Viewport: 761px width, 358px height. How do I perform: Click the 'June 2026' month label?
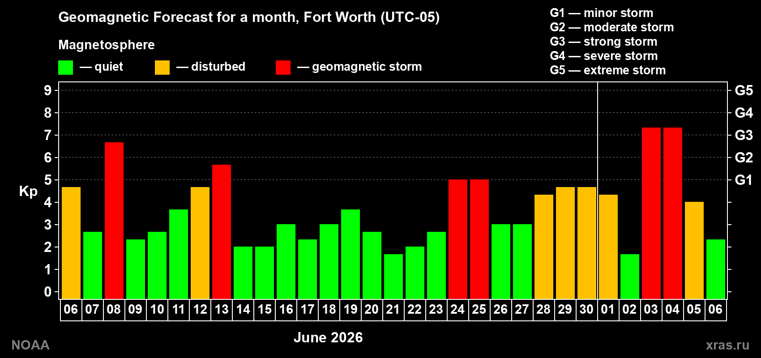[328, 337]
